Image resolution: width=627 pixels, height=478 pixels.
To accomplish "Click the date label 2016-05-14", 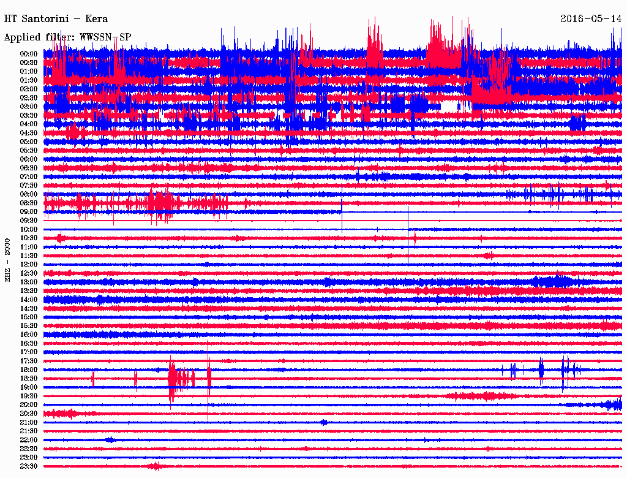I will 591,18.
